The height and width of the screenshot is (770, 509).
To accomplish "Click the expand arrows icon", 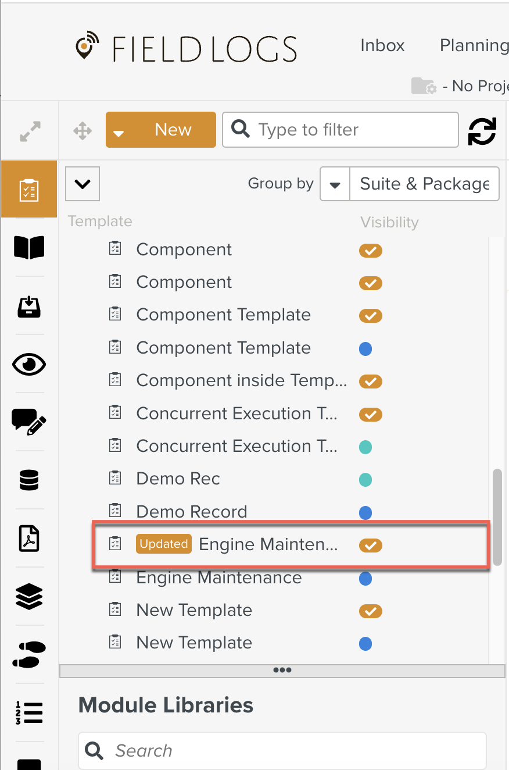I will [30, 131].
